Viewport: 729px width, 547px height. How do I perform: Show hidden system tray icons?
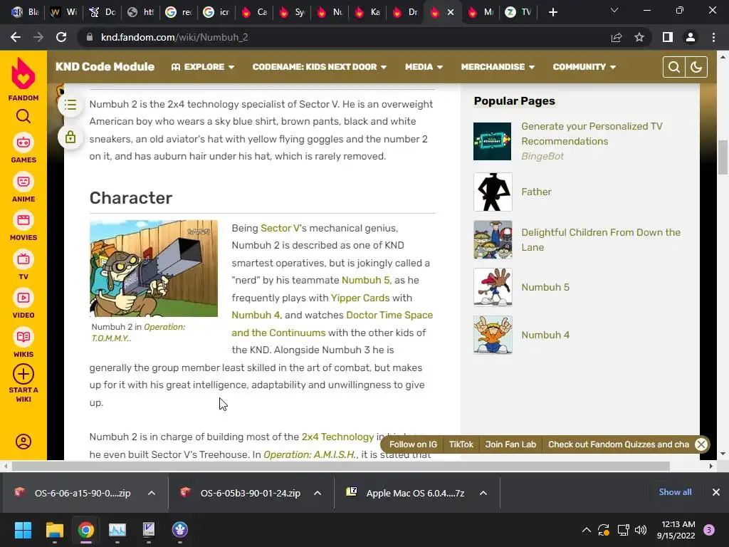[x=587, y=529]
